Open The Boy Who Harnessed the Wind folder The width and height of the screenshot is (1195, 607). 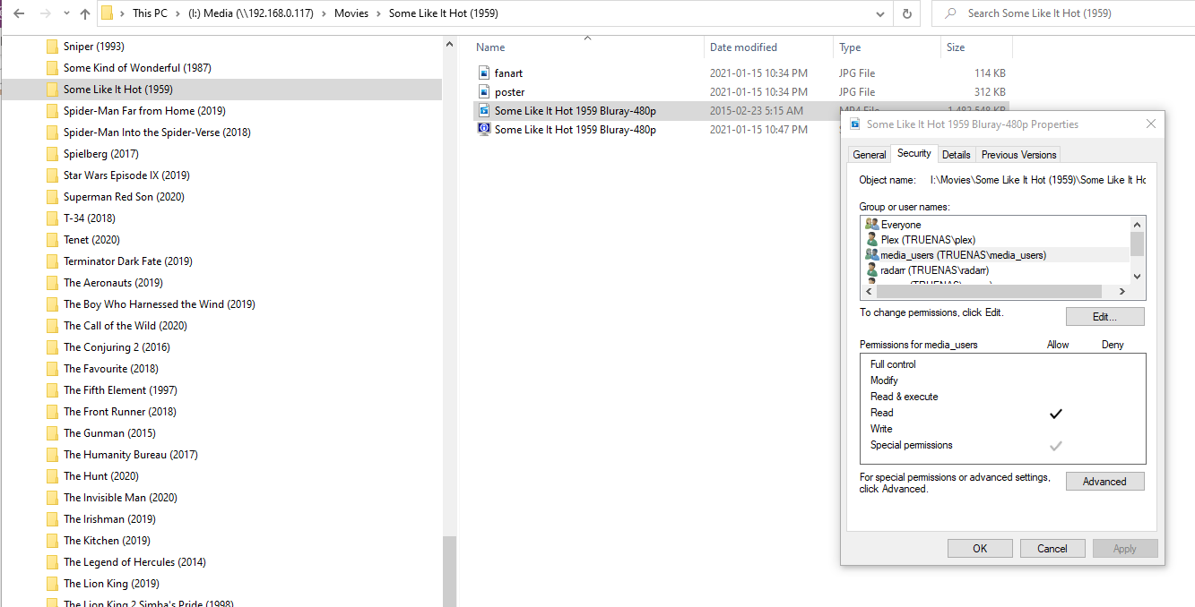coord(159,304)
